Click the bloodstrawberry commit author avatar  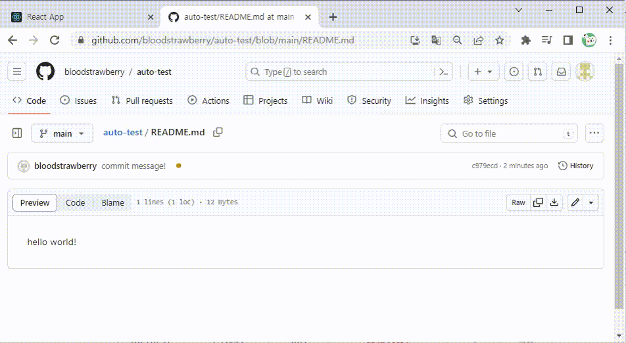(x=24, y=166)
